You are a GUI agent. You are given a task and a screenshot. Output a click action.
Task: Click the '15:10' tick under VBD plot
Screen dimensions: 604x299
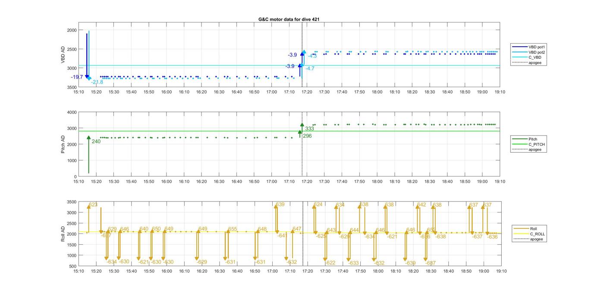pos(79,92)
